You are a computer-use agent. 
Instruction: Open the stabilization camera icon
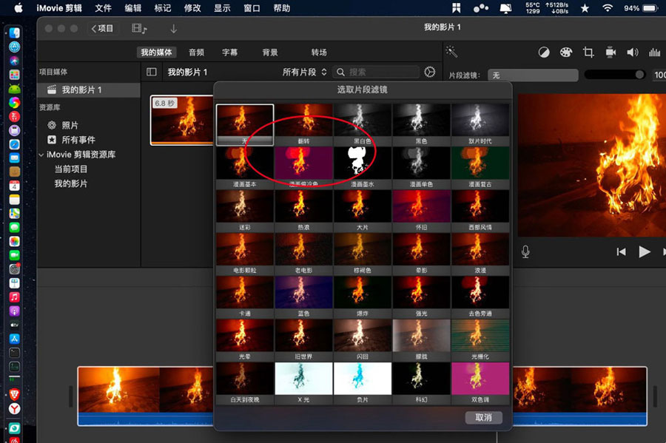610,53
